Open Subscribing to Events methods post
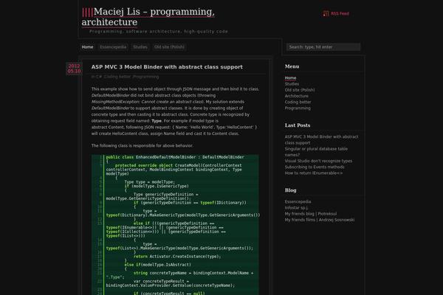Screen dimensions: 443x295 pyautogui.click(x=315, y=167)
